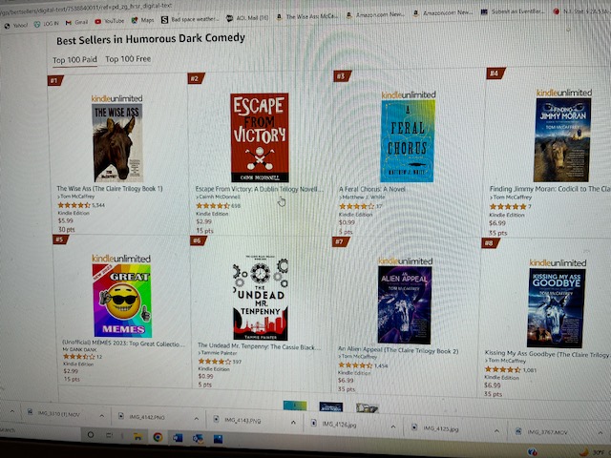Open Escape From Victory book cover

[x=260, y=137]
